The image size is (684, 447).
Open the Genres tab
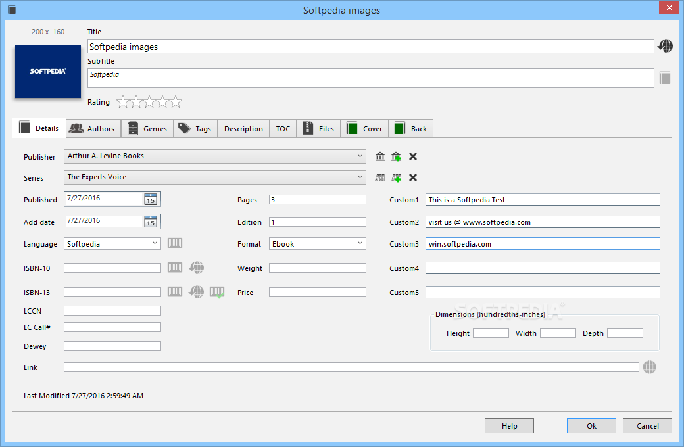(147, 129)
